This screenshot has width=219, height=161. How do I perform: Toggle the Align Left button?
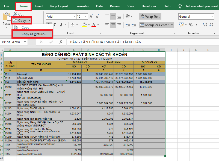pyautogui.click(x=107, y=25)
